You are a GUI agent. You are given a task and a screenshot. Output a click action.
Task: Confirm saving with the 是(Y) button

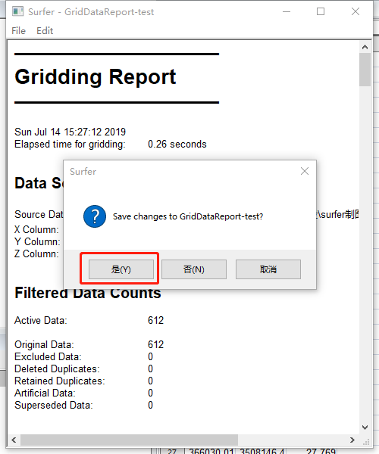[121, 269]
